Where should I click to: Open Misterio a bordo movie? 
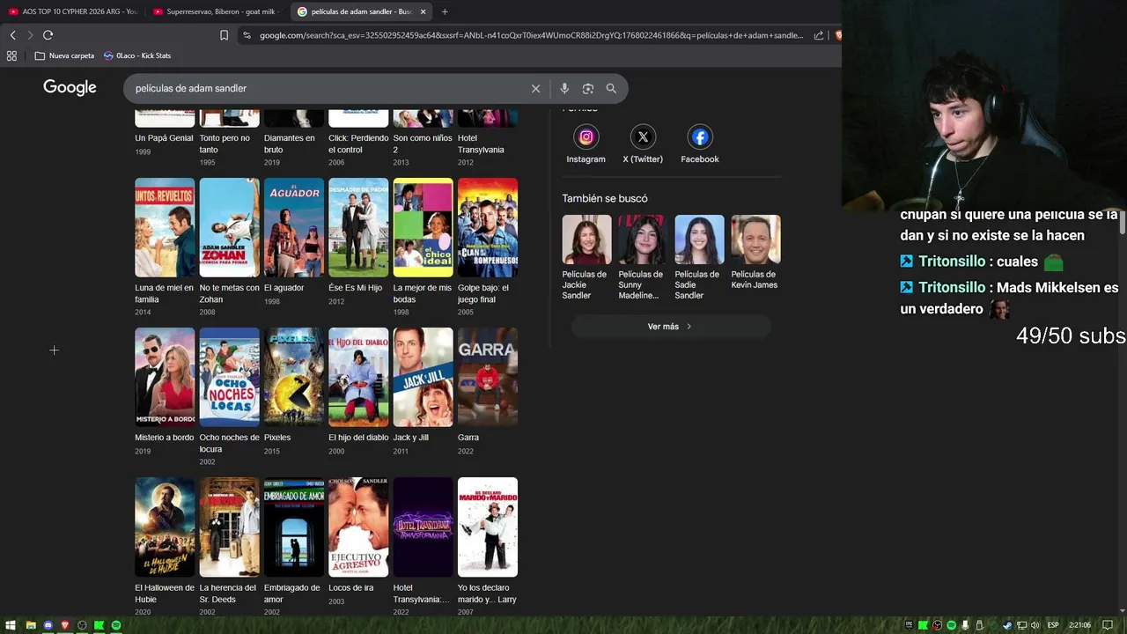(165, 391)
